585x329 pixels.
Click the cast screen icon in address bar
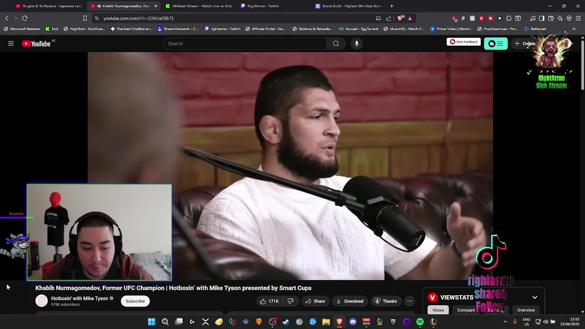pos(378,18)
